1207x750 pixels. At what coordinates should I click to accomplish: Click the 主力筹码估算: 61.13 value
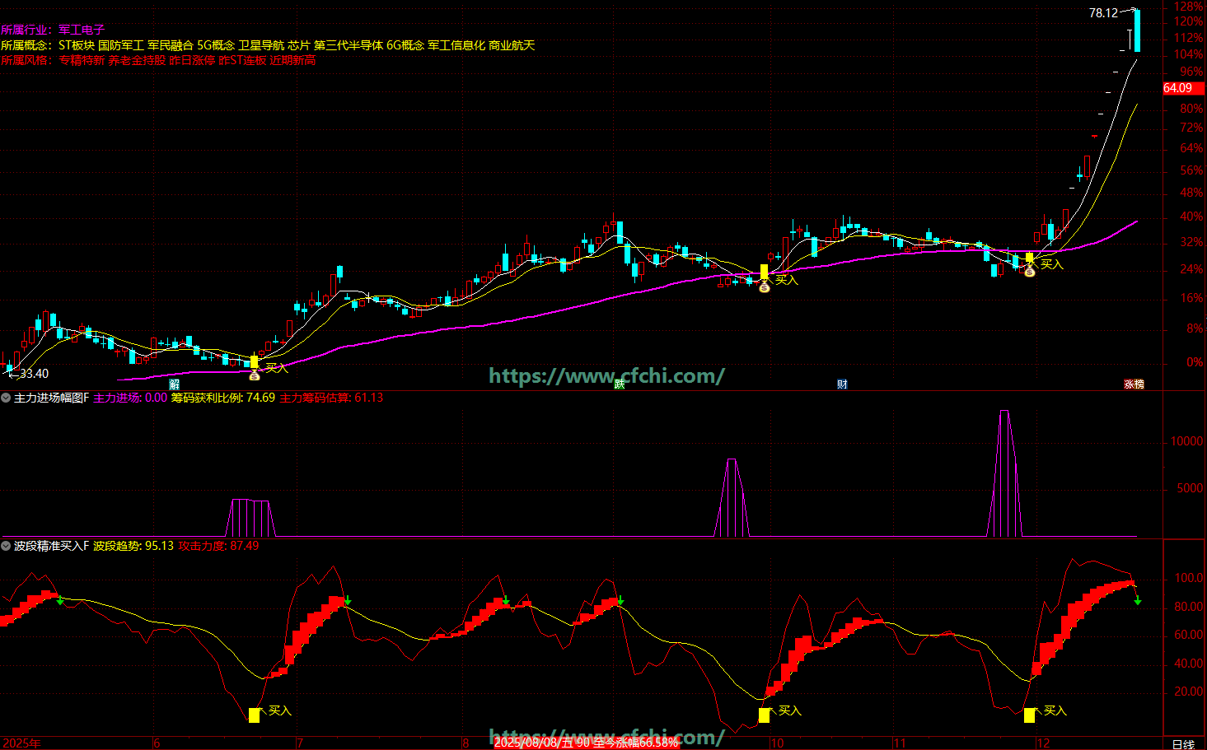pos(331,398)
